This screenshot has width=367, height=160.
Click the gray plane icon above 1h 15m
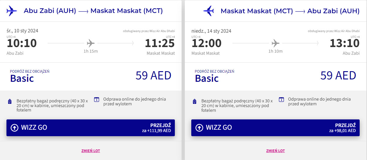tap(91, 44)
